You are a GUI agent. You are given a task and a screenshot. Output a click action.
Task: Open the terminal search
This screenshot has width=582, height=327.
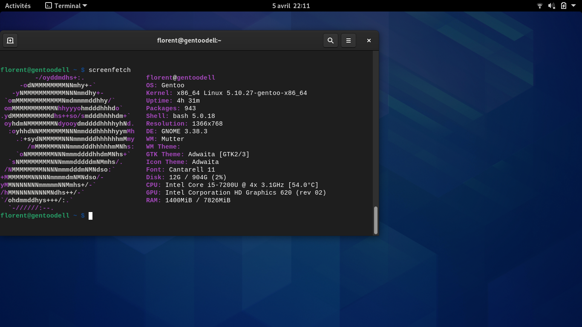pyautogui.click(x=331, y=40)
